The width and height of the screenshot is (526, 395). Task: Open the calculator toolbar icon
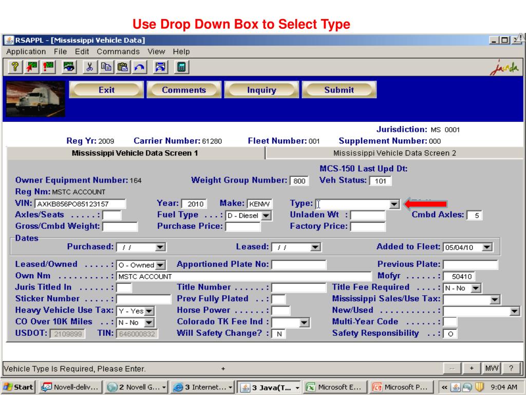click(x=181, y=67)
